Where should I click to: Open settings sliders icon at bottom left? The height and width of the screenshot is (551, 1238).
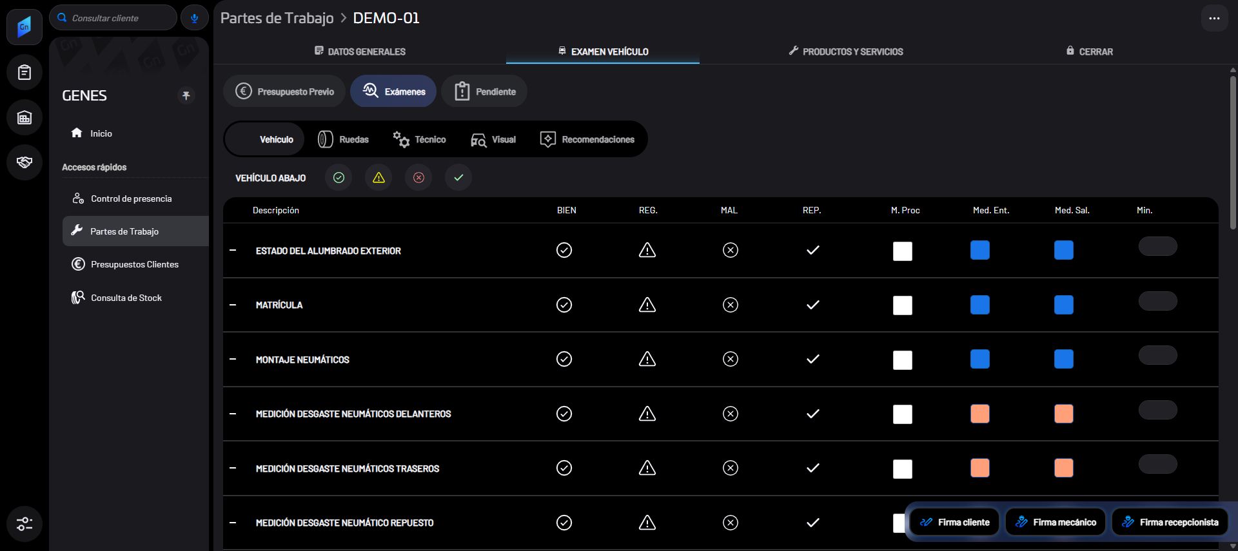point(25,524)
